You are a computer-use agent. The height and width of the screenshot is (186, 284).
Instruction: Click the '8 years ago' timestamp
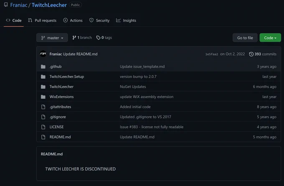click(266, 107)
